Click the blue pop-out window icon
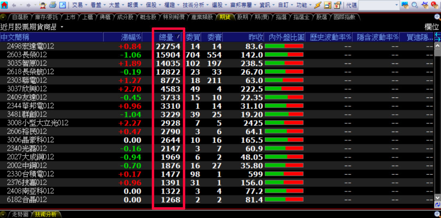The height and width of the screenshot is (218, 441). click(x=63, y=5)
